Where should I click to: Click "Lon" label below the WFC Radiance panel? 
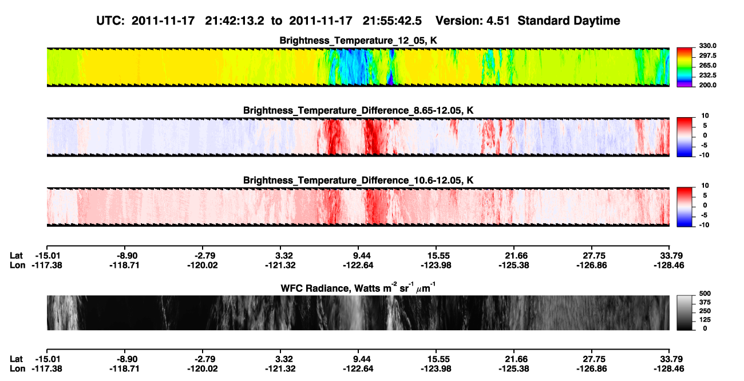(x=17, y=368)
